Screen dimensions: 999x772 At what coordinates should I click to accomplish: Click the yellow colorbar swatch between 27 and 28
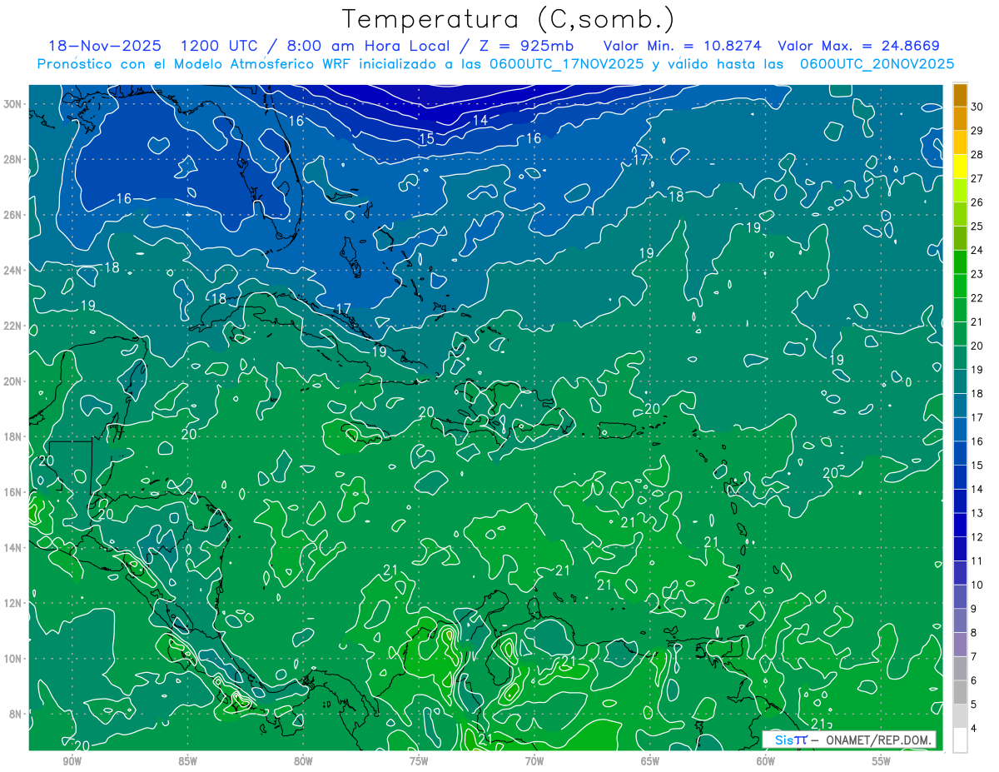[x=960, y=167]
